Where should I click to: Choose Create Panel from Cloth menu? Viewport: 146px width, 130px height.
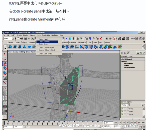point(43,39)
